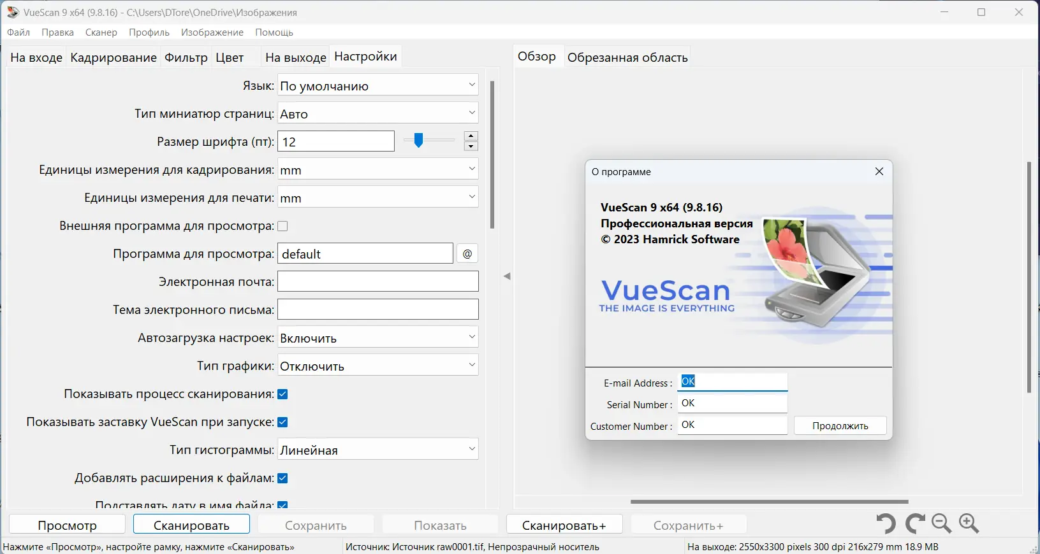
Task: Click the Serial Number field
Action: (733, 403)
